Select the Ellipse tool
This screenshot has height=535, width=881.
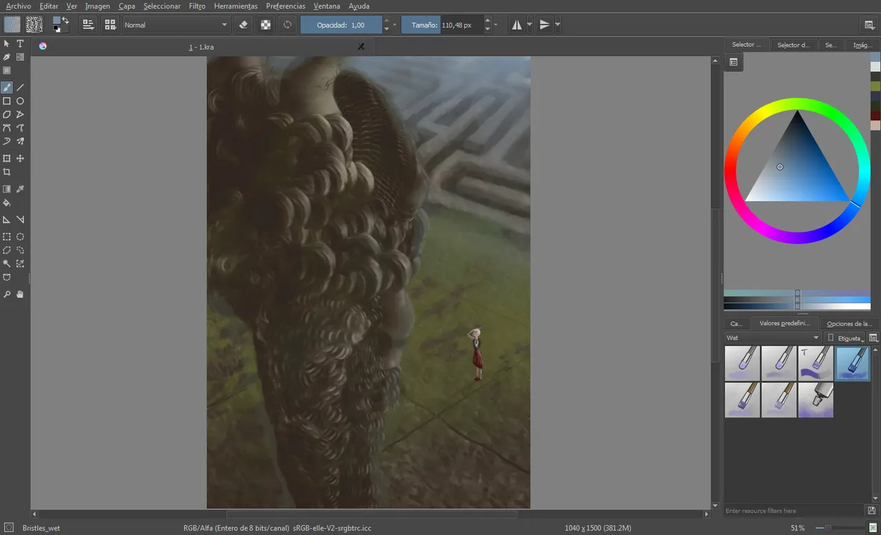click(20, 101)
